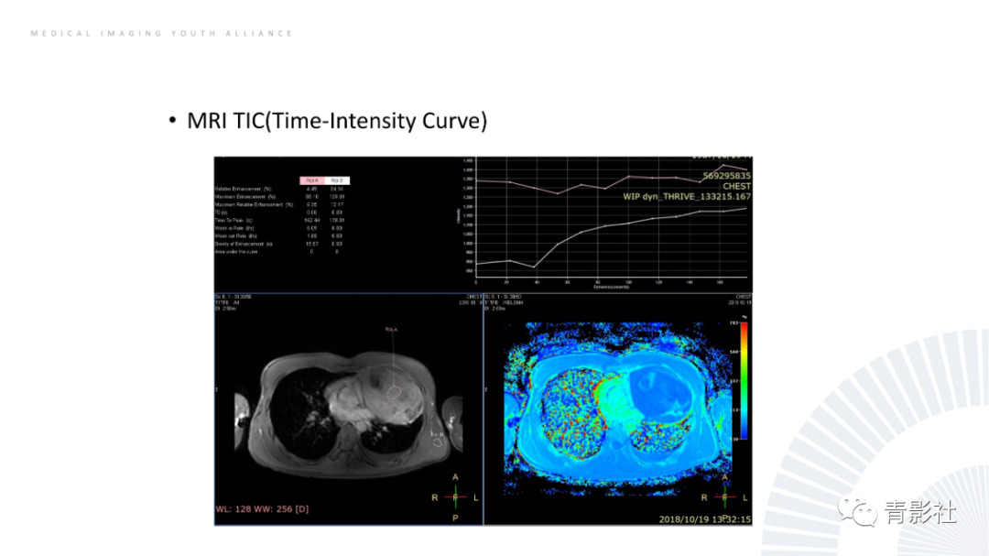Click the orientation cross in color map panel
Viewport: 989px width, 556px height.
pyautogui.click(x=724, y=497)
